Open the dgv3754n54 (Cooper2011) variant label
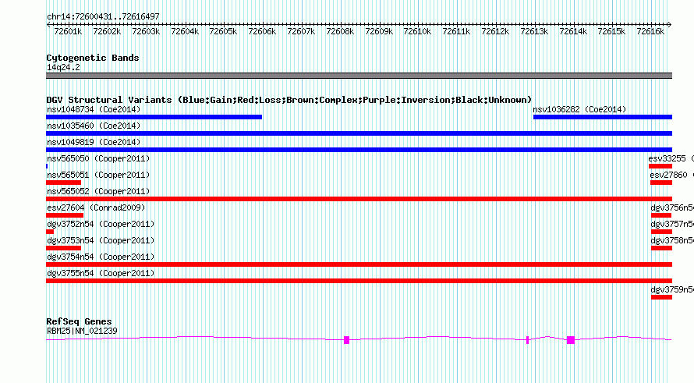The width and height of the screenshot is (694, 383). [x=101, y=257]
